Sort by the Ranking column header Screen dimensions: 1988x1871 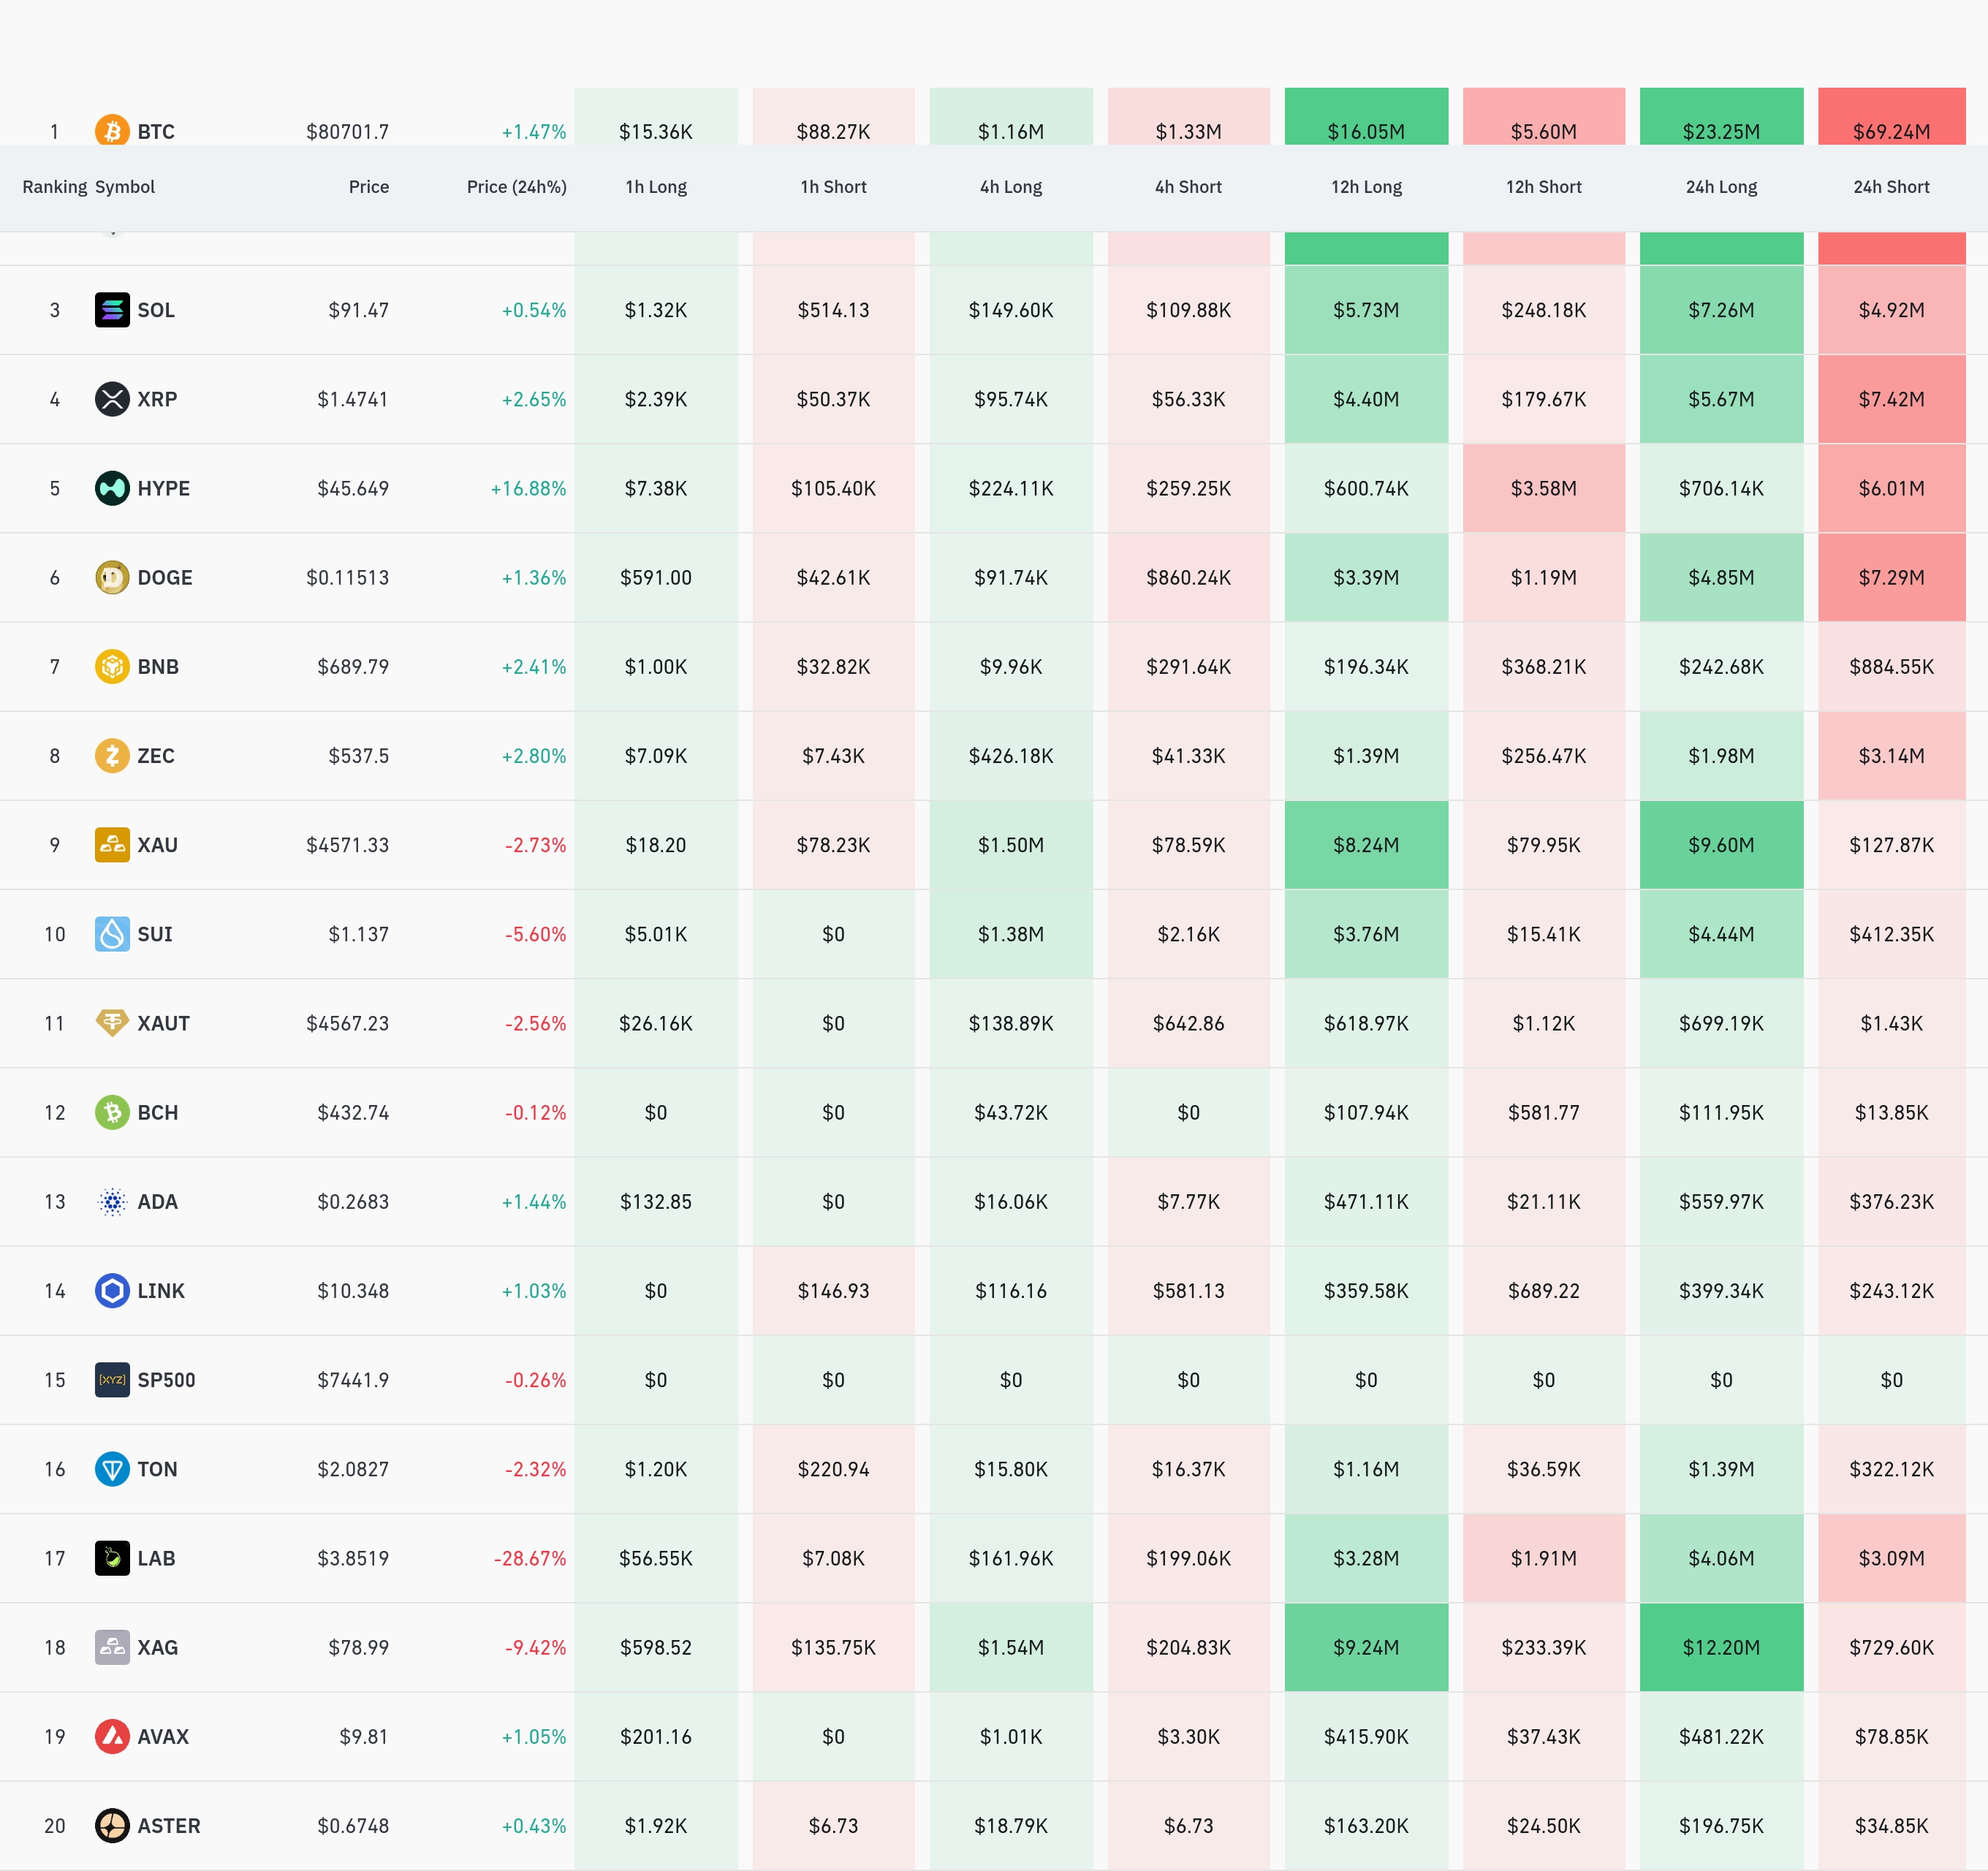pyautogui.click(x=55, y=187)
